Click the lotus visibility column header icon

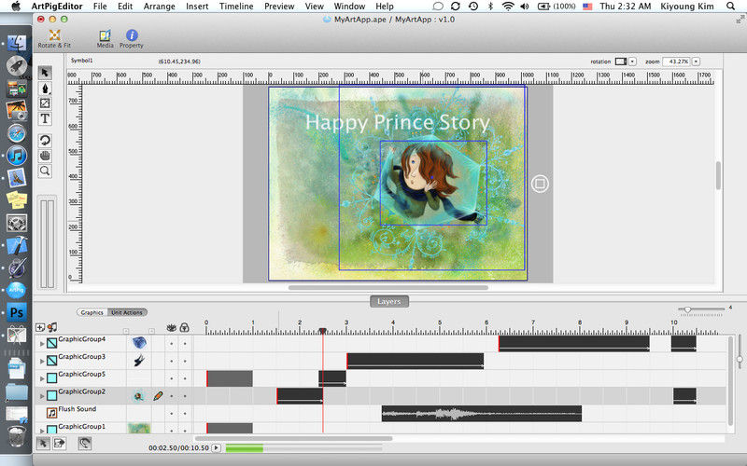(x=172, y=327)
